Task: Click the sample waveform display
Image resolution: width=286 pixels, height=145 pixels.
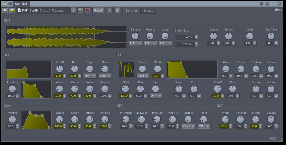Action: point(67,37)
